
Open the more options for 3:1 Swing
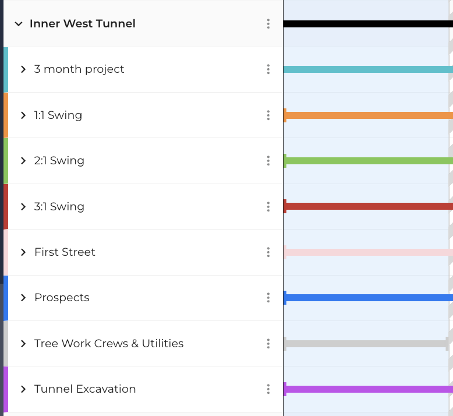[x=268, y=207]
